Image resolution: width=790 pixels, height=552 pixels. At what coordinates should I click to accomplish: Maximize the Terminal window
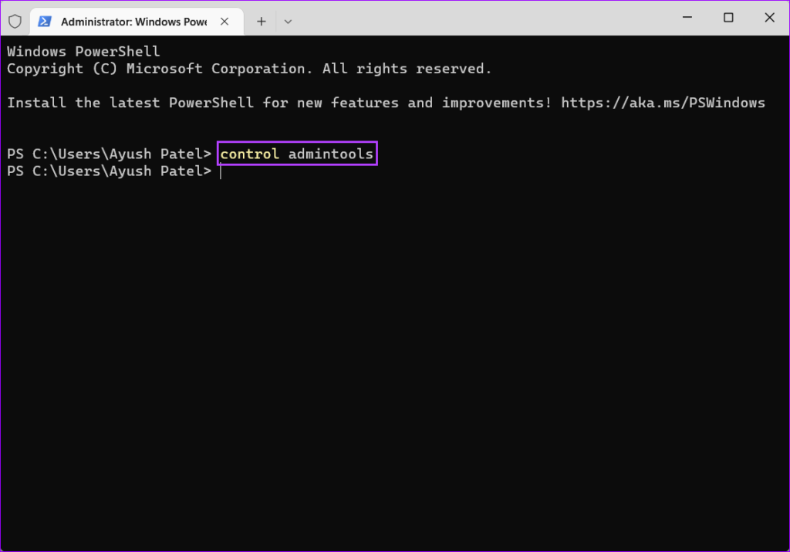point(728,18)
